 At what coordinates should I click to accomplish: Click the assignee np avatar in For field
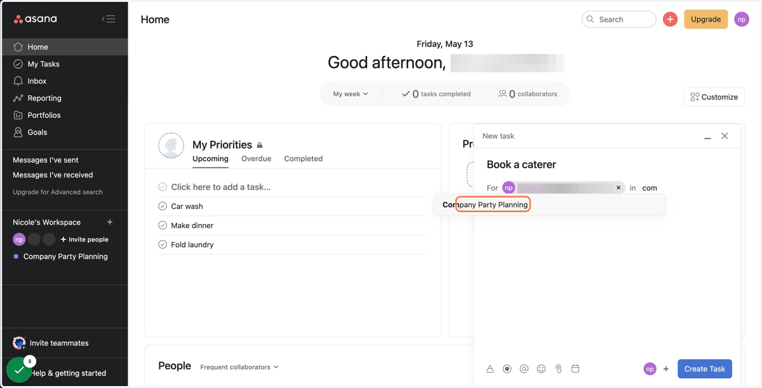click(x=509, y=188)
